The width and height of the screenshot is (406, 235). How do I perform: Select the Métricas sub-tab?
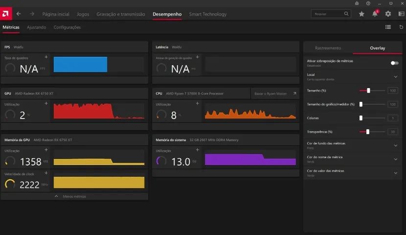[x=11, y=27]
